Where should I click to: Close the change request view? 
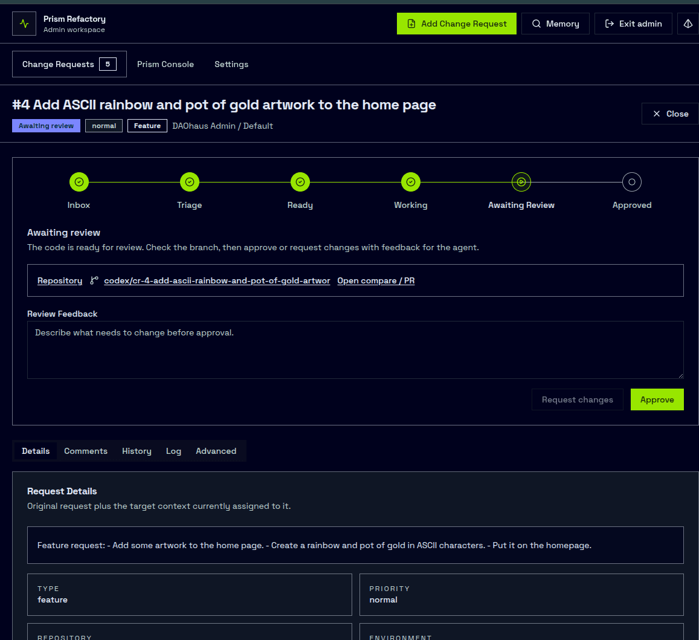[x=670, y=113]
